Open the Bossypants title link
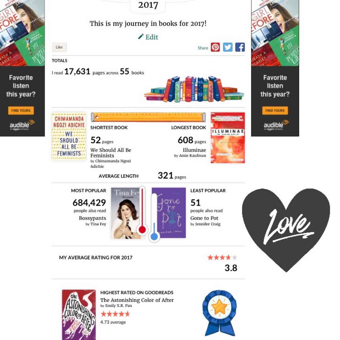Screen dimensions: 340x340 pos(92,218)
